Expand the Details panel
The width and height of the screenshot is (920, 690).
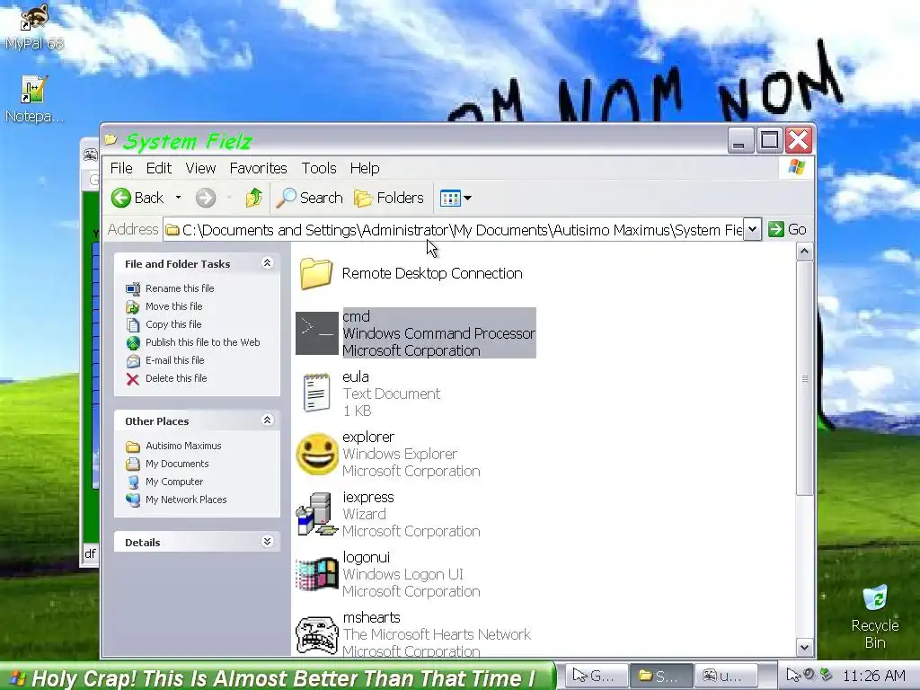tap(267, 541)
